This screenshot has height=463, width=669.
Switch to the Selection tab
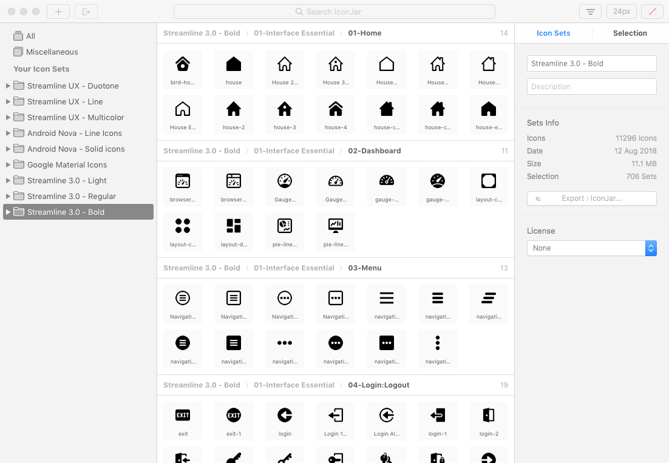tap(630, 33)
